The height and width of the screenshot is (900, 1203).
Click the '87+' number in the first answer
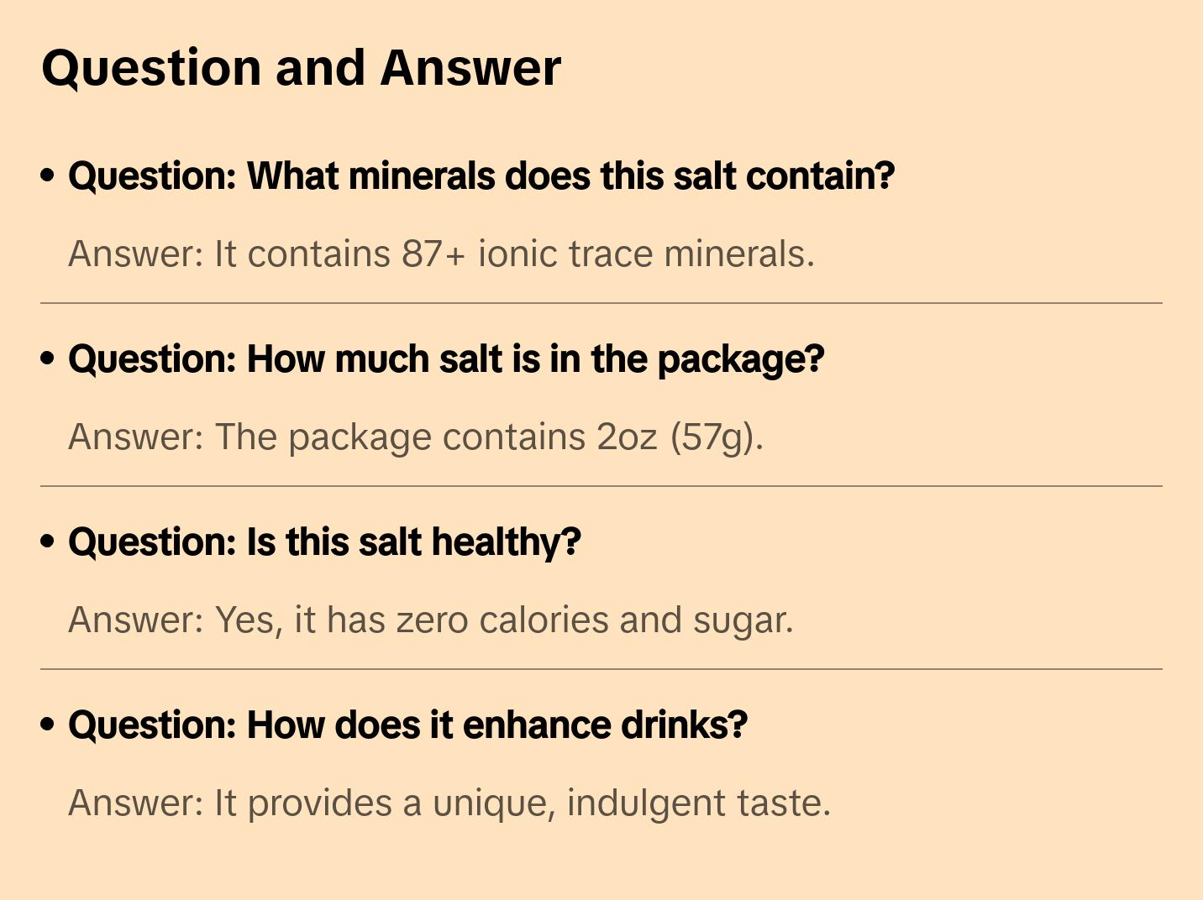(433, 254)
